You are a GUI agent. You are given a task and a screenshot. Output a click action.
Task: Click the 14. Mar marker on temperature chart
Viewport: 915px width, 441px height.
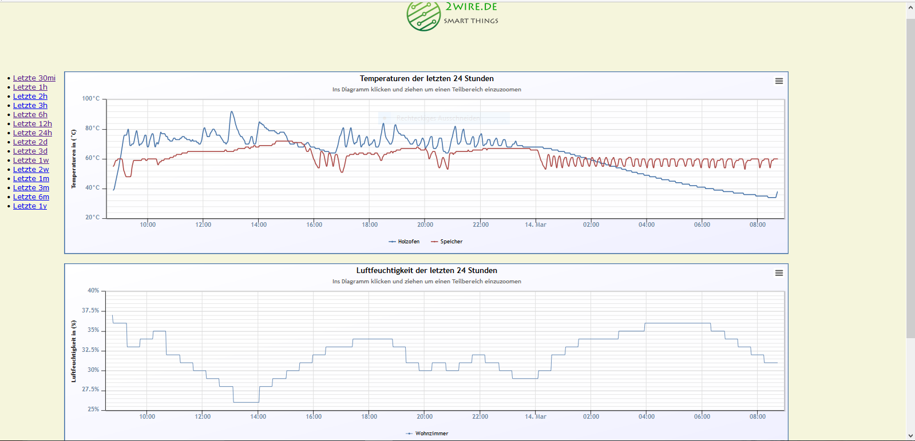[x=536, y=224]
